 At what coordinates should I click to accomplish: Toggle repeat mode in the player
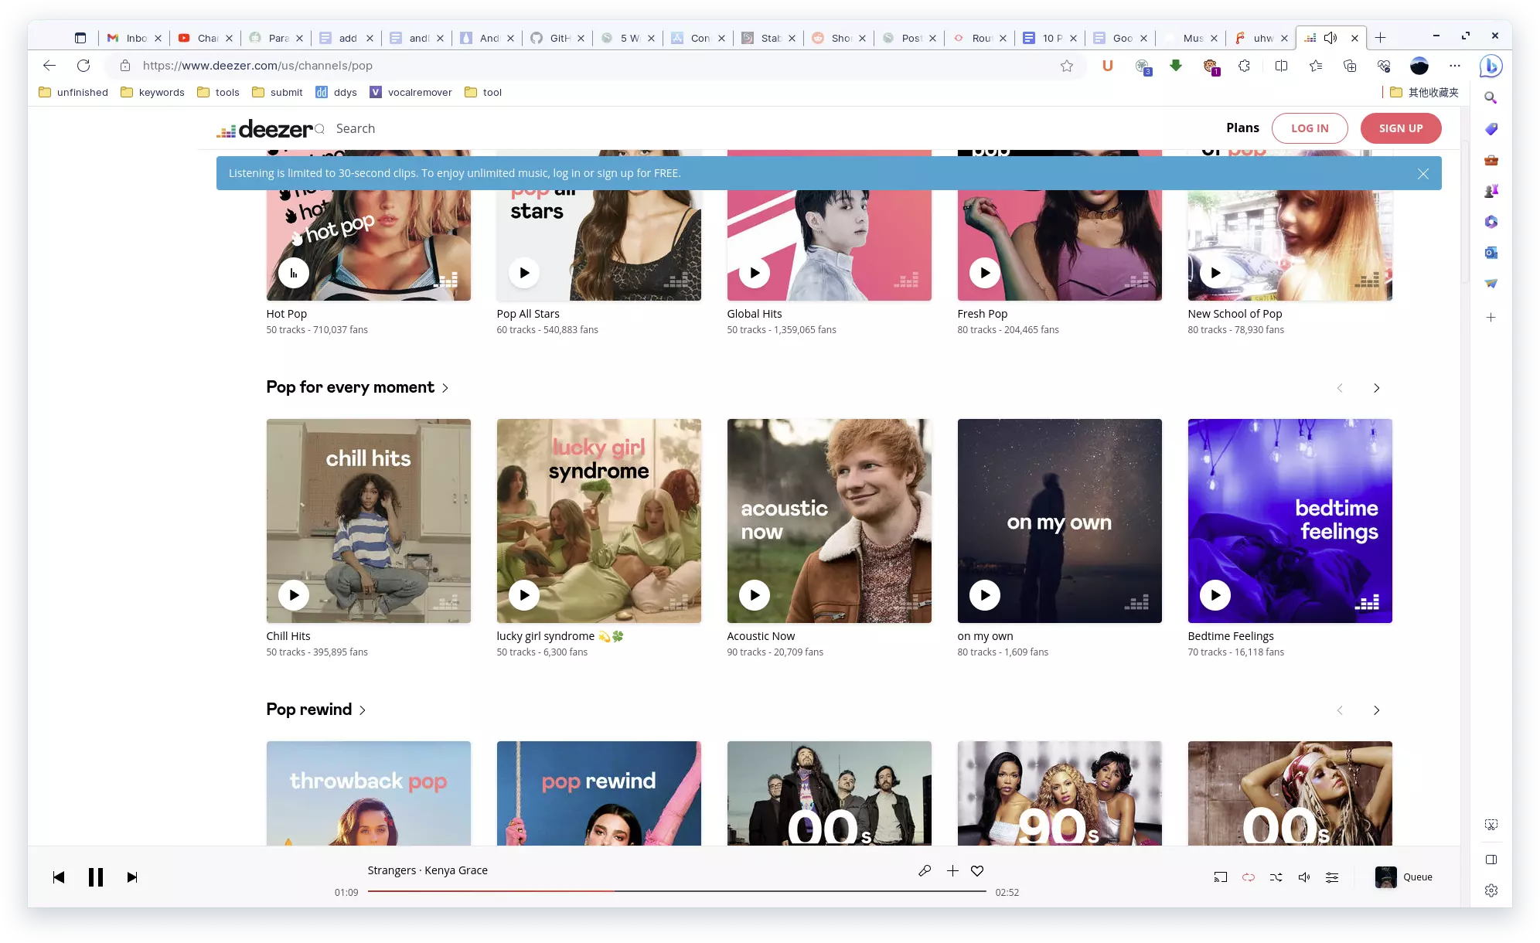coord(1248,877)
